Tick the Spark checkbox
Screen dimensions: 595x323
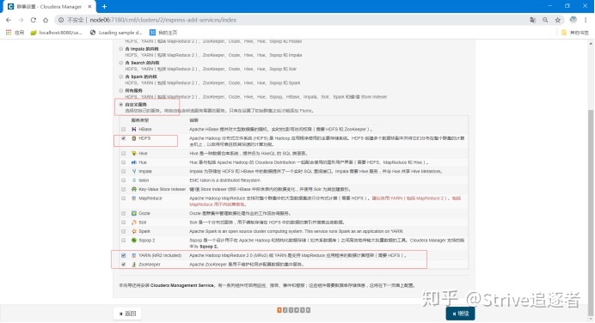[123, 231]
